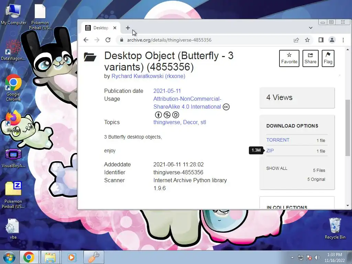Click the folder icon beside the title
Image resolution: width=352 pixels, height=264 pixels.
[x=90, y=57]
